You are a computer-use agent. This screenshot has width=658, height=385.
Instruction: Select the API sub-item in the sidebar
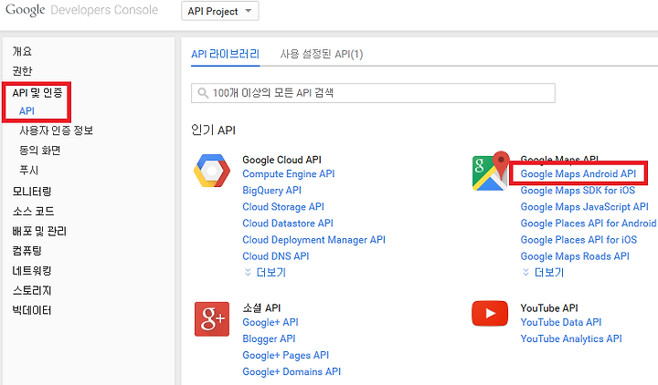[x=27, y=111]
